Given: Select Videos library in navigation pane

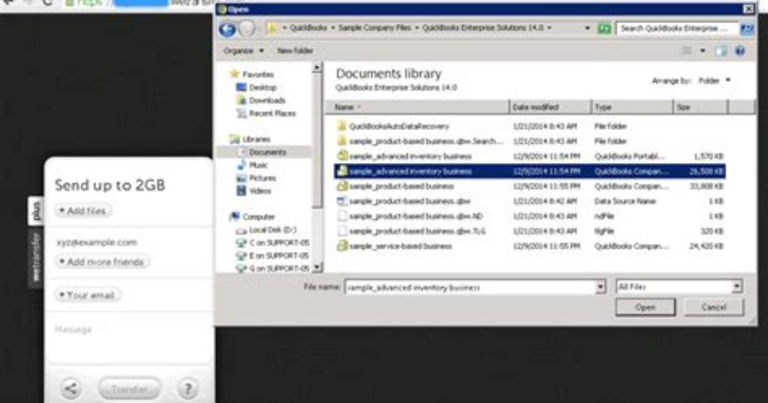Looking at the screenshot, I should click(259, 191).
